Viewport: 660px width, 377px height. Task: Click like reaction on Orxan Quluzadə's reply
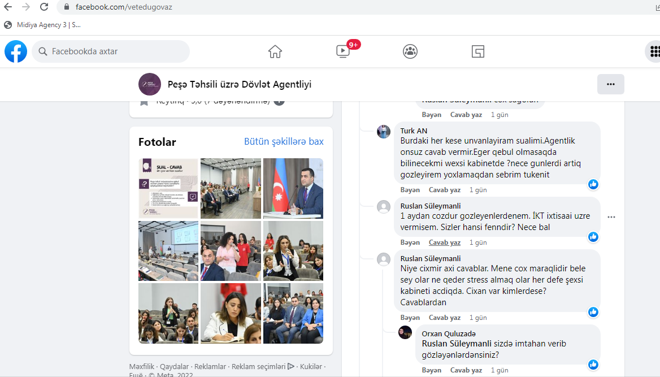pos(593,365)
